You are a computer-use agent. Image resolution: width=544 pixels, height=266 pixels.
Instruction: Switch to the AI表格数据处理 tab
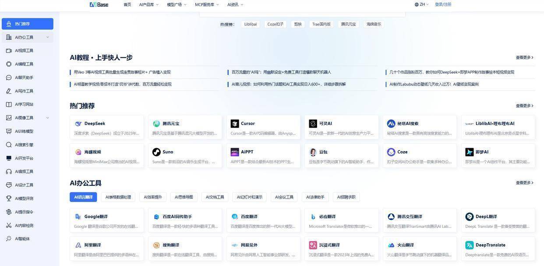click(x=118, y=197)
